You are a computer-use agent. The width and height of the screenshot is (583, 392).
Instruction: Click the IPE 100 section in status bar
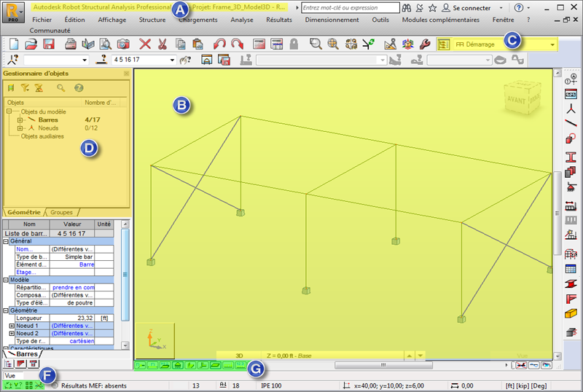pyautogui.click(x=271, y=385)
